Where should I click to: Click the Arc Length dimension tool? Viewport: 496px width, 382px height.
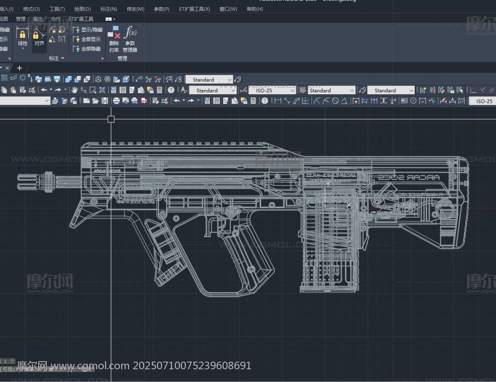[296, 101]
